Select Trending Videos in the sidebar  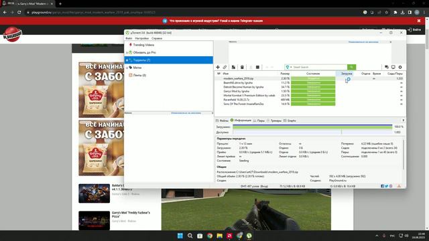[143, 45]
